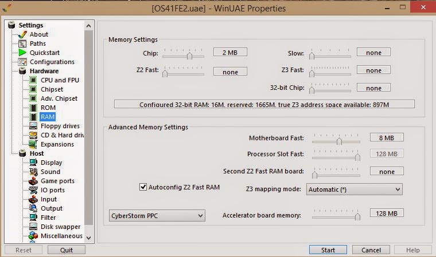Viewport: 436px width, 257px height.
Task: Click the Game ports joystick icon
Action: point(33,181)
